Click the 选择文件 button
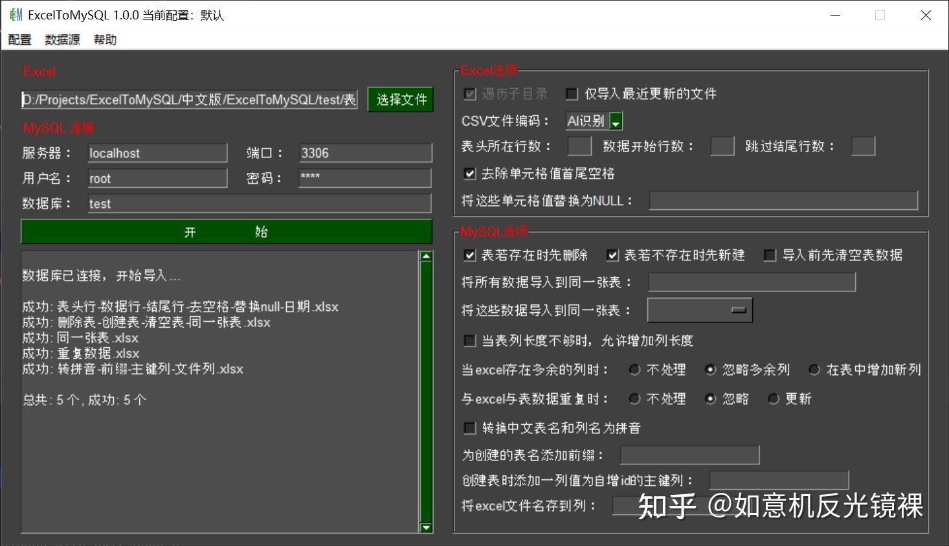949x546 pixels. click(401, 100)
